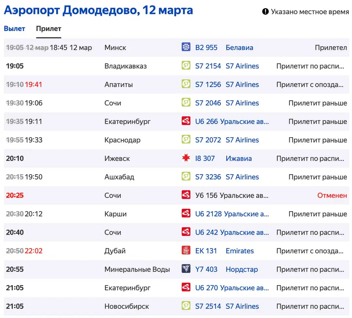Image resolution: width=352 pixels, height=318 pixels.
Task: Click Ural Airlines logo in Карши row
Action: click(186, 213)
